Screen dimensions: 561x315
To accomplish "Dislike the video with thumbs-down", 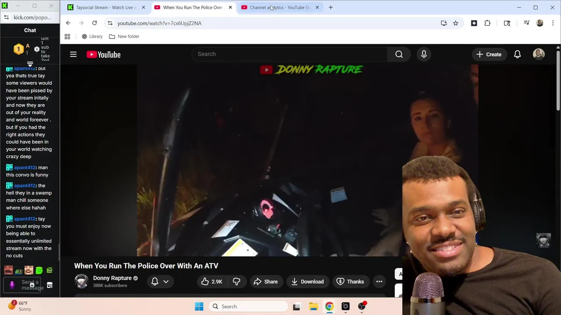I will pyautogui.click(x=237, y=282).
